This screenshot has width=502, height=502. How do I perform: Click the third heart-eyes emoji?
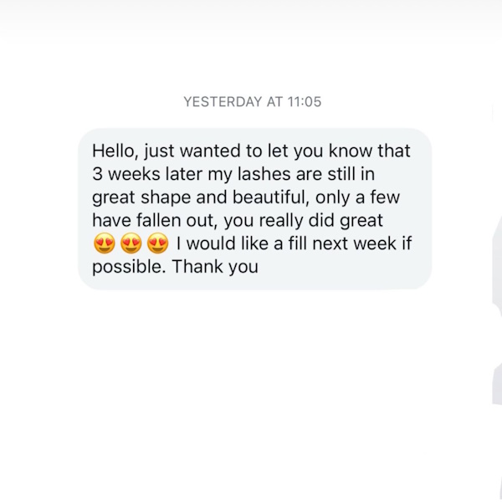tap(157, 244)
